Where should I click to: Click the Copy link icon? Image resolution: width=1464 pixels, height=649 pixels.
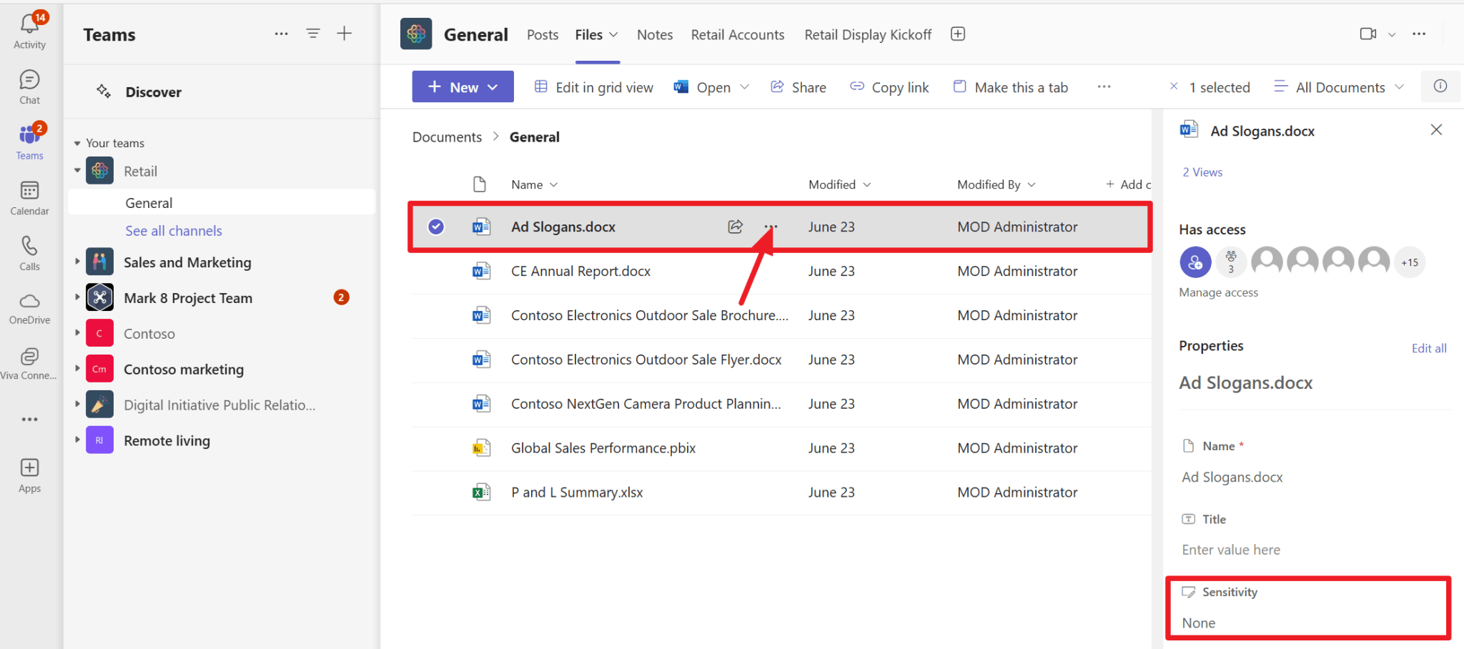856,86
